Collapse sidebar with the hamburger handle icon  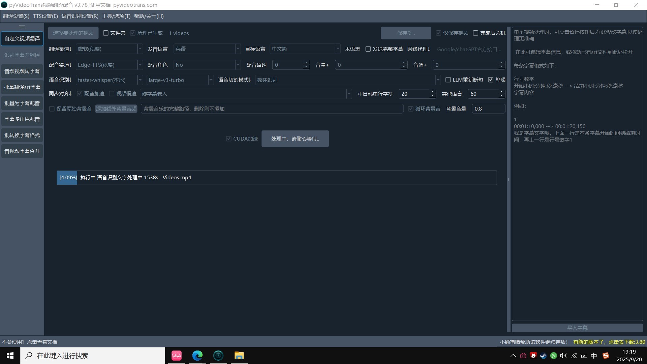pyautogui.click(x=22, y=26)
